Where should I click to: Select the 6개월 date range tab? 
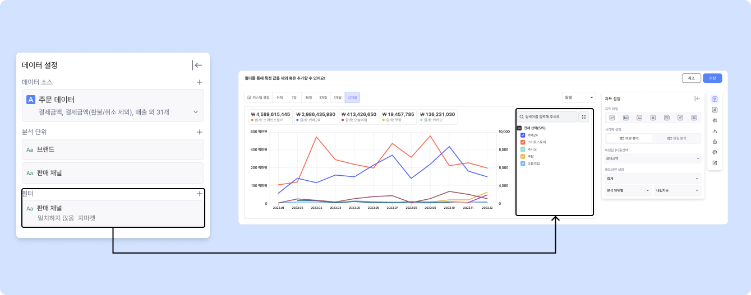pyautogui.click(x=337, y=97)
